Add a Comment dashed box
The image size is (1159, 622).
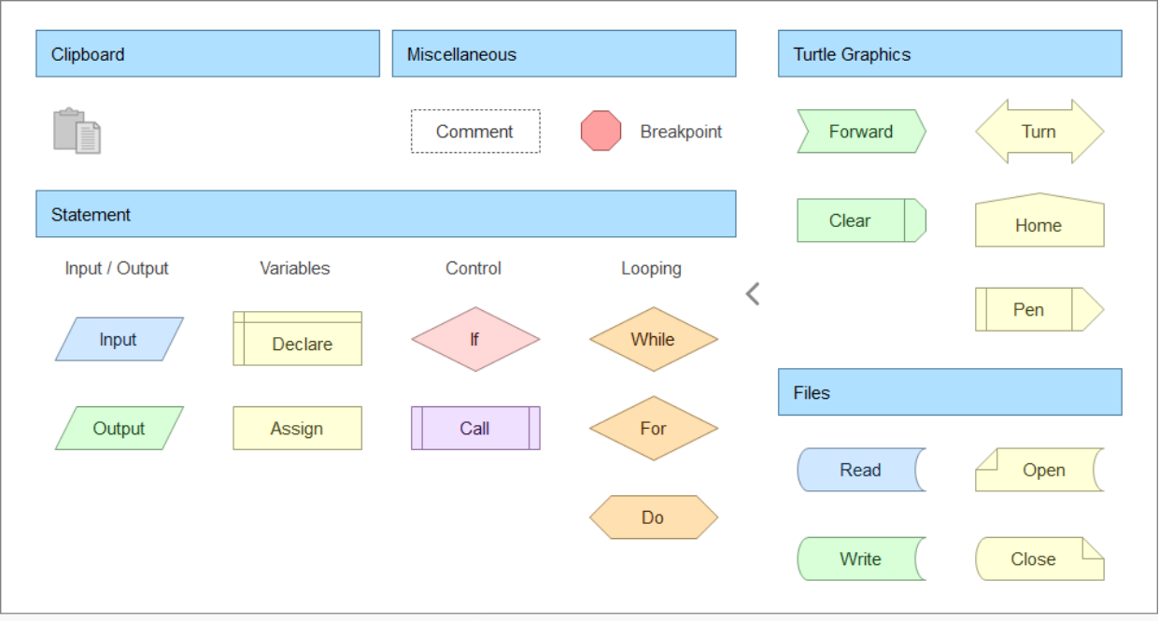point(475,132)
